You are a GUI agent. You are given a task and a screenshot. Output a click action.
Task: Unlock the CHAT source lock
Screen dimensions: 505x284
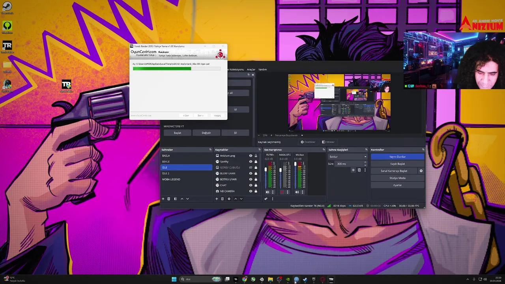coord(256,185)
